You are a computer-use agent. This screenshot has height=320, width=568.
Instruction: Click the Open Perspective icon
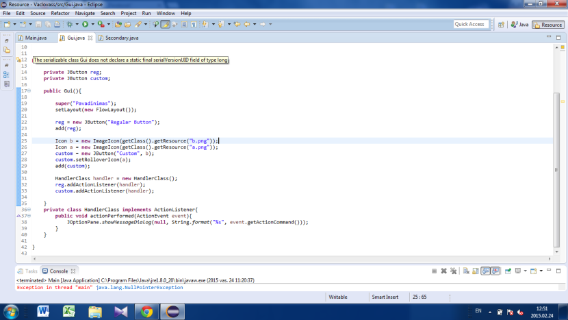click(x=500, y=25)
